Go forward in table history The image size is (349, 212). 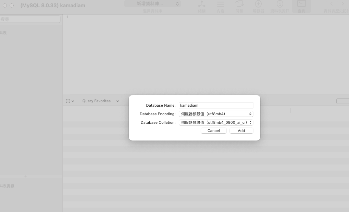click(x=343, y=3)
